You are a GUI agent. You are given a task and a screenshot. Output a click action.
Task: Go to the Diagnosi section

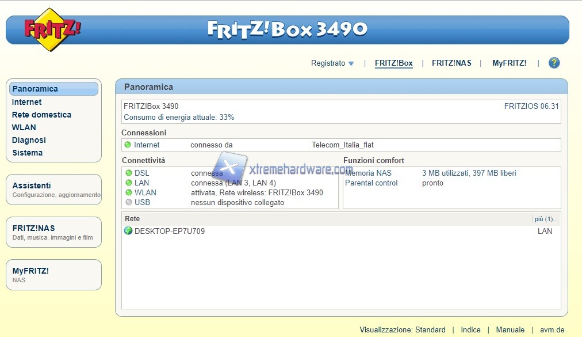(29, 140)
